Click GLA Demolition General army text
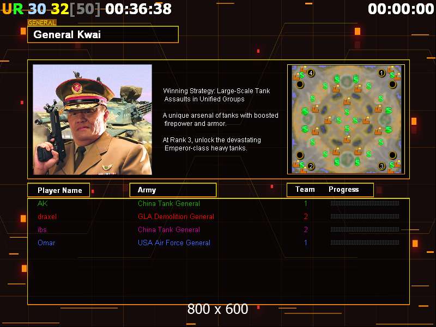The width and height of the screenshot is (436, 327). tap(175, 216)
